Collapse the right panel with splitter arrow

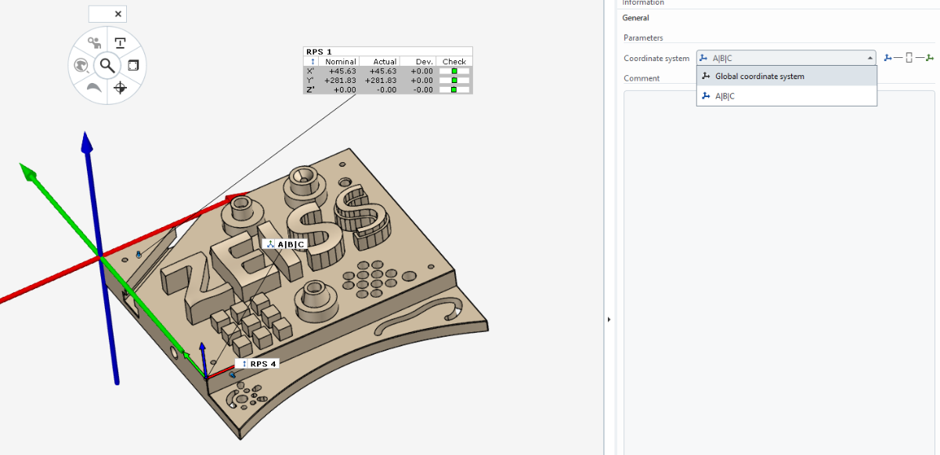pos(609,319)
